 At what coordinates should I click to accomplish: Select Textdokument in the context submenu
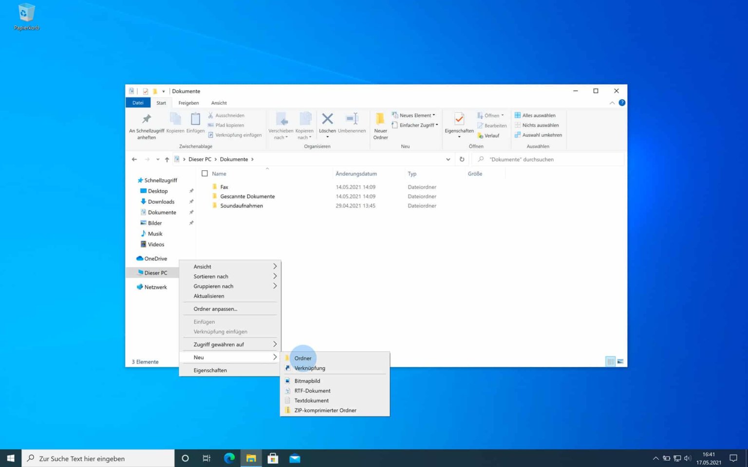pos(311,400)
